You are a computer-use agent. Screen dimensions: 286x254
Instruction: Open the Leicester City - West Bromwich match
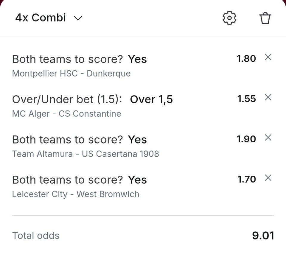click(75, 194)
